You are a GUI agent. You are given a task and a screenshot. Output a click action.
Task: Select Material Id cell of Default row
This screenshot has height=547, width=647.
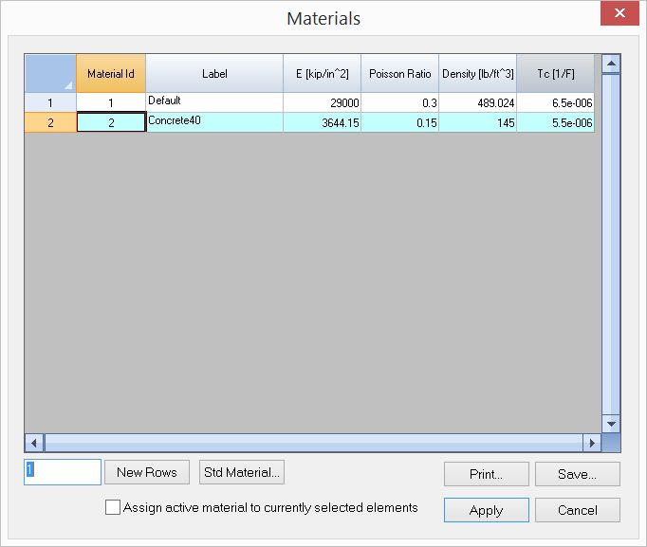(x=111, y=102)
